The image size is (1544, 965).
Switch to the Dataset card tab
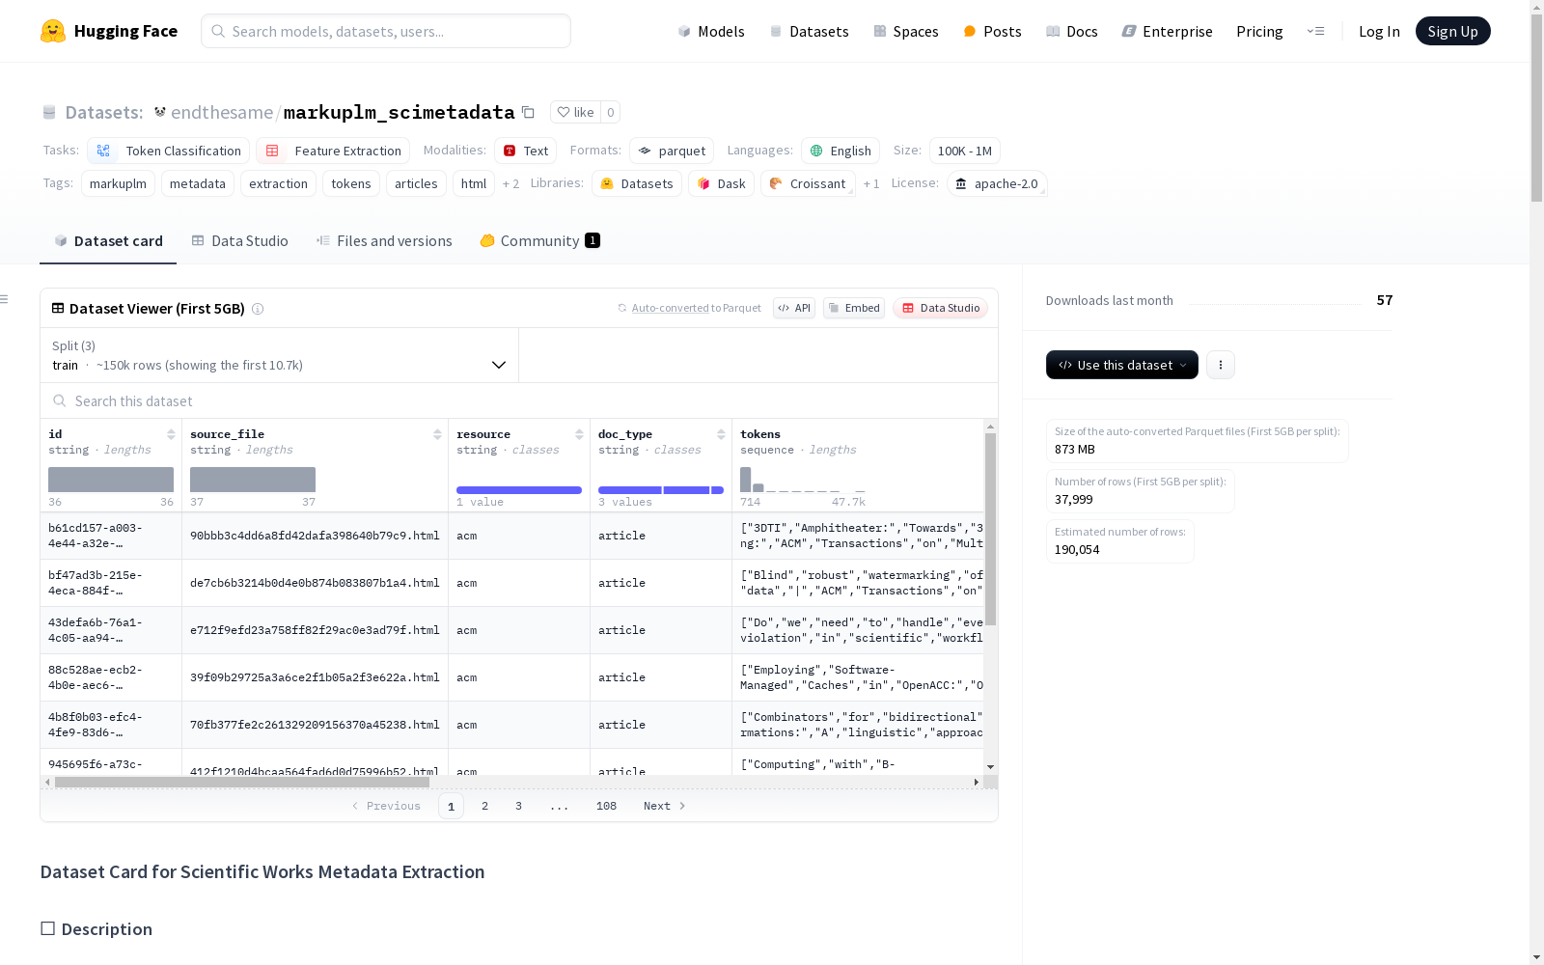coord(108,241)
